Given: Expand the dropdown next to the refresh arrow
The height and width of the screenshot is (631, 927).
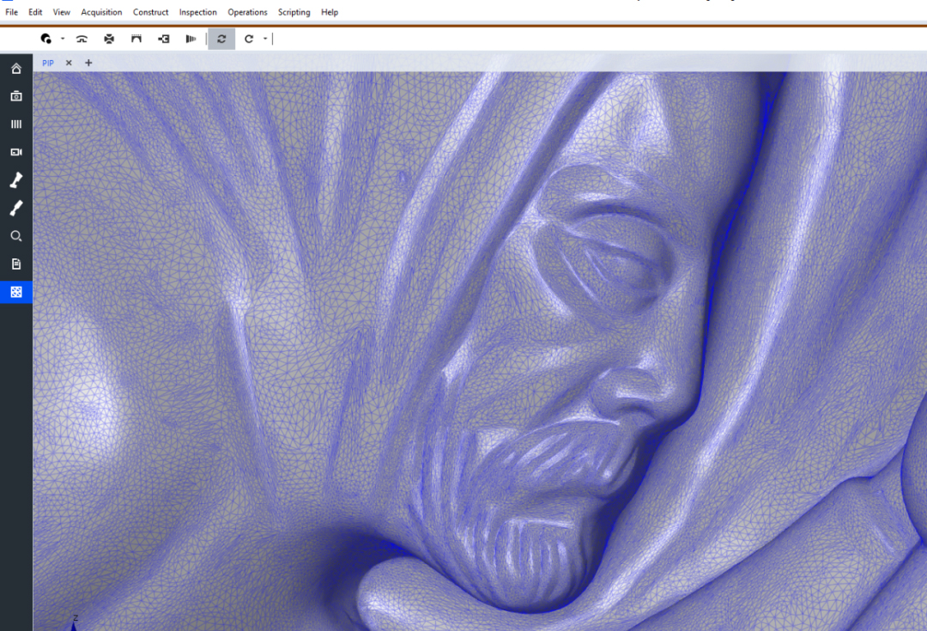Looking at the screenshot, I should [x=265, y=39].
